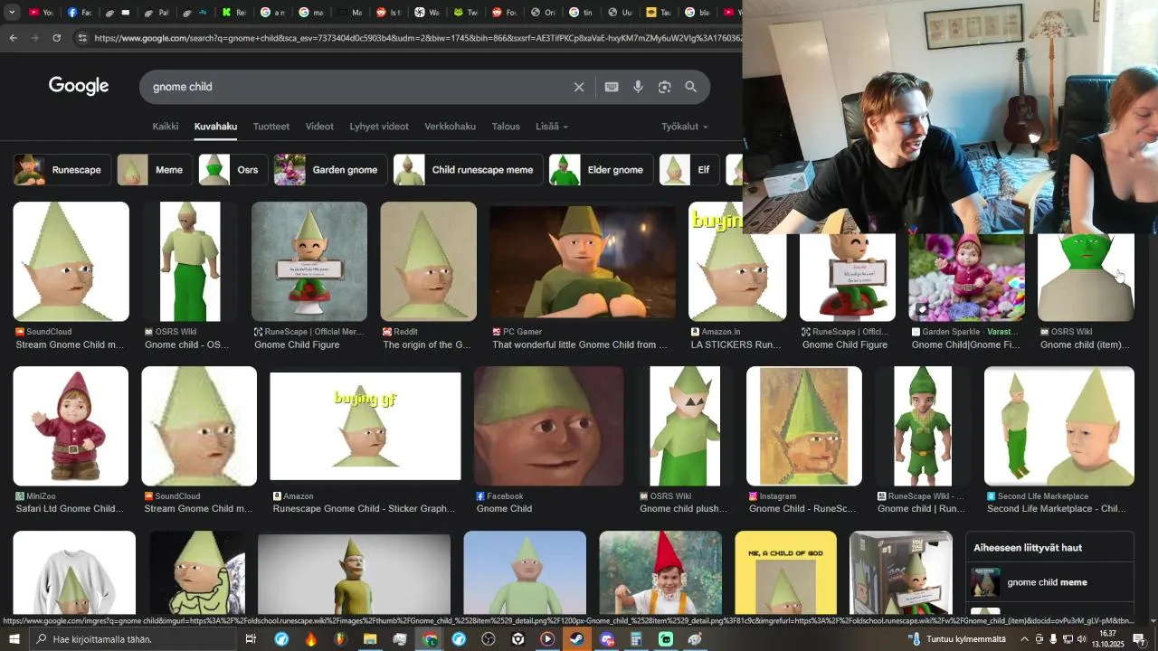
Task: Open the Garden Sparkle gnome figurine image
Action: [966, 278]
